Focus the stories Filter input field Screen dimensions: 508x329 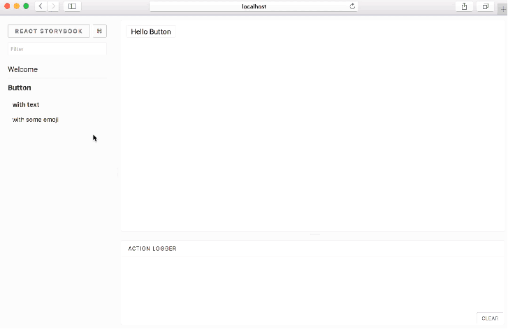coord(57,49)
